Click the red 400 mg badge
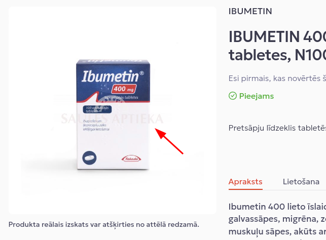This screenshot has width=326, height=240. coord(124,89)
